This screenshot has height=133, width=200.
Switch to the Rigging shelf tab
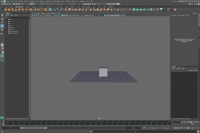tap(34, 7)
